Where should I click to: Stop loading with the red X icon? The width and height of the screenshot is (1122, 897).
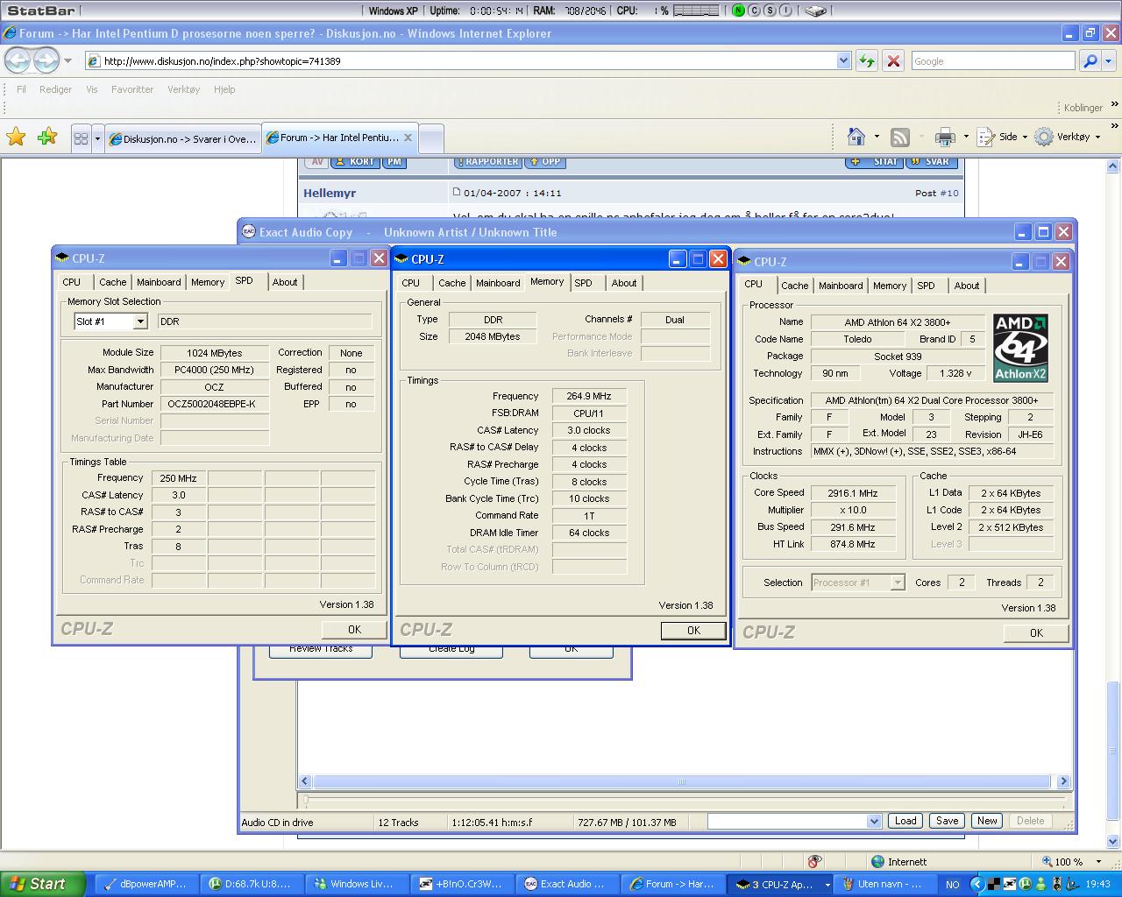[x=893, y=60]
